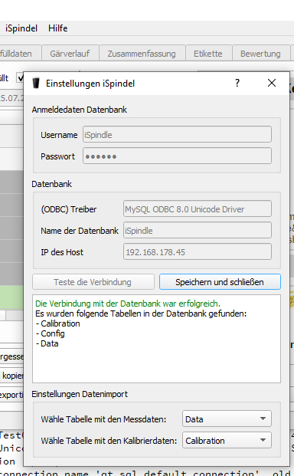
Task: Switch to the Etikette tab
Action: coord(208,54)
